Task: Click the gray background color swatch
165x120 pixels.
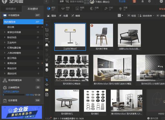Action: pyautogui.click(x=119, y=15)
